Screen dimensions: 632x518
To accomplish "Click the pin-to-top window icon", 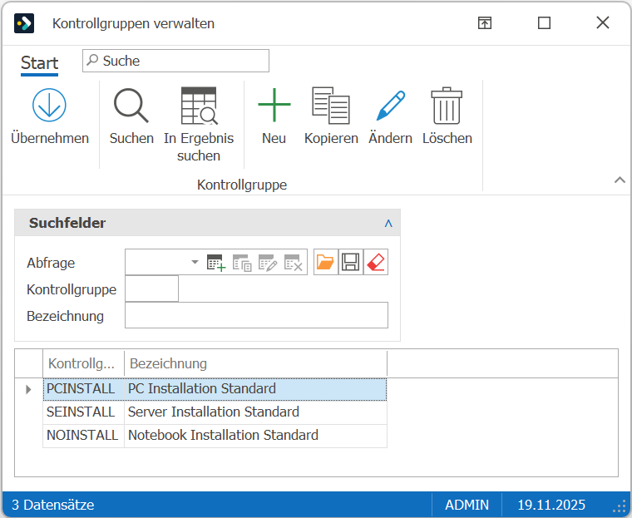I will [x=485, y=23].
